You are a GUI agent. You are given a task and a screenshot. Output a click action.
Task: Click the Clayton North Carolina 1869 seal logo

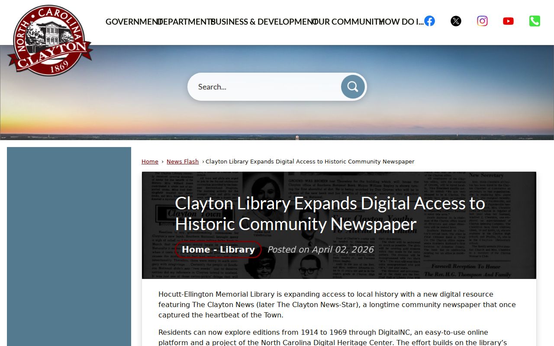coord(50,40)
